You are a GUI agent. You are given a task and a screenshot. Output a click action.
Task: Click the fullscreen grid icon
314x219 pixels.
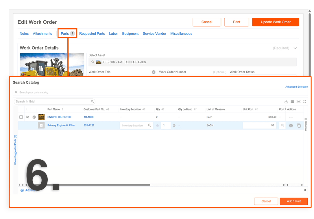pyautogui.click(x=305, y=102)
